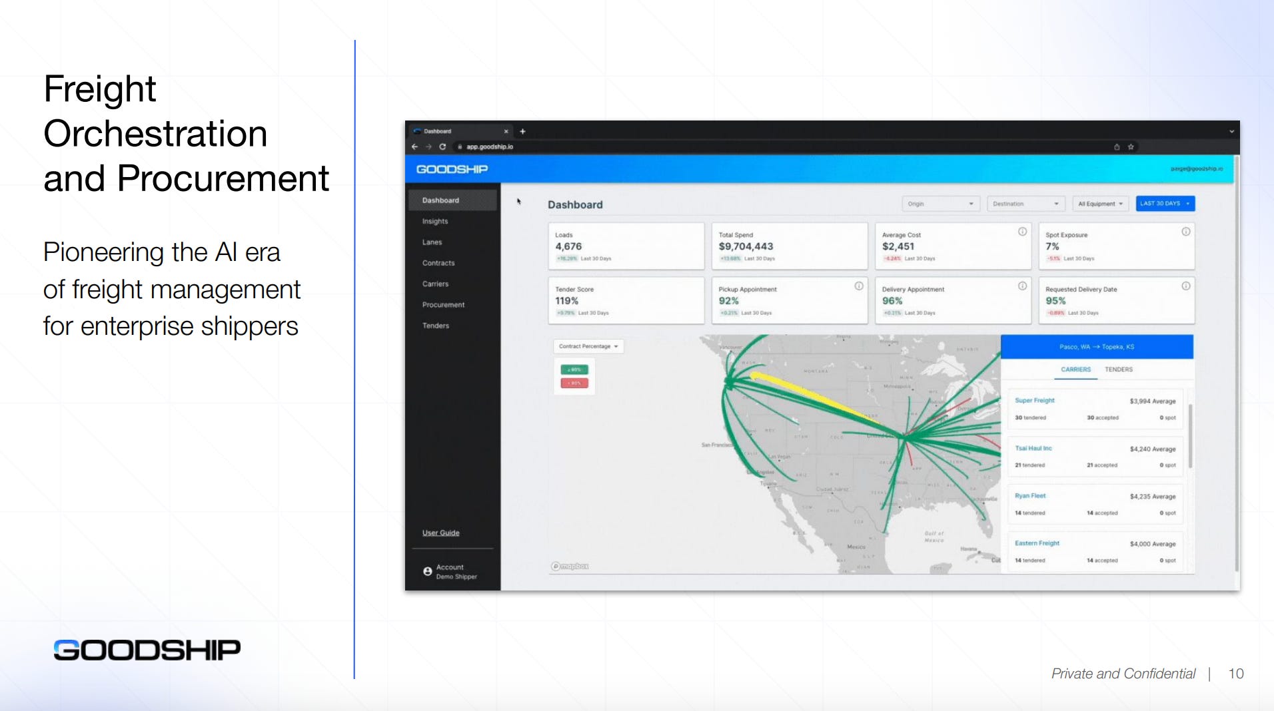Open info icon on Requested Delivery Date card
Image resolution: width=1274 pixels, height=711 pixels.
coord(1186,286)
